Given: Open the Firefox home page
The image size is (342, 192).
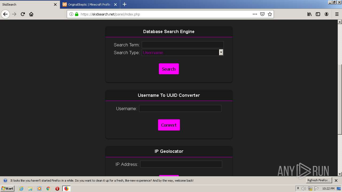Looking at the screenshot, I should point(31,14).
